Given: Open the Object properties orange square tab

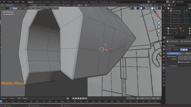Looking at the screenshot, I should click(x=164, y=64).
